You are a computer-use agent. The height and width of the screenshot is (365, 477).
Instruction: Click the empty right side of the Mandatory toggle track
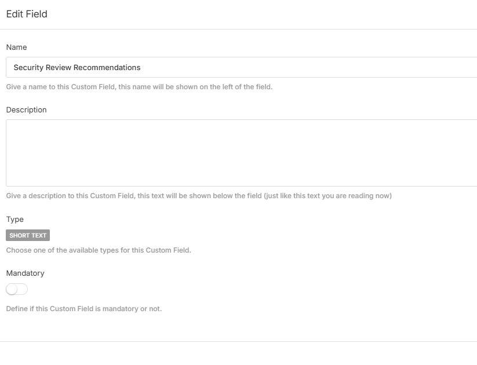(x=23, y=289)
